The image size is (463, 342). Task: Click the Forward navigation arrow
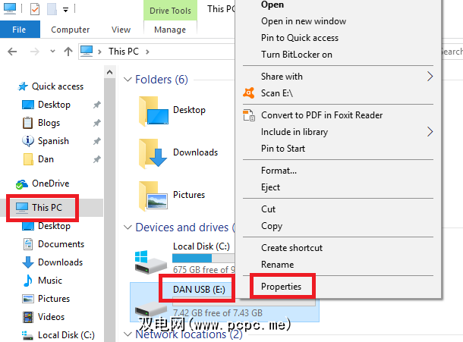click(x=35, y=52)
